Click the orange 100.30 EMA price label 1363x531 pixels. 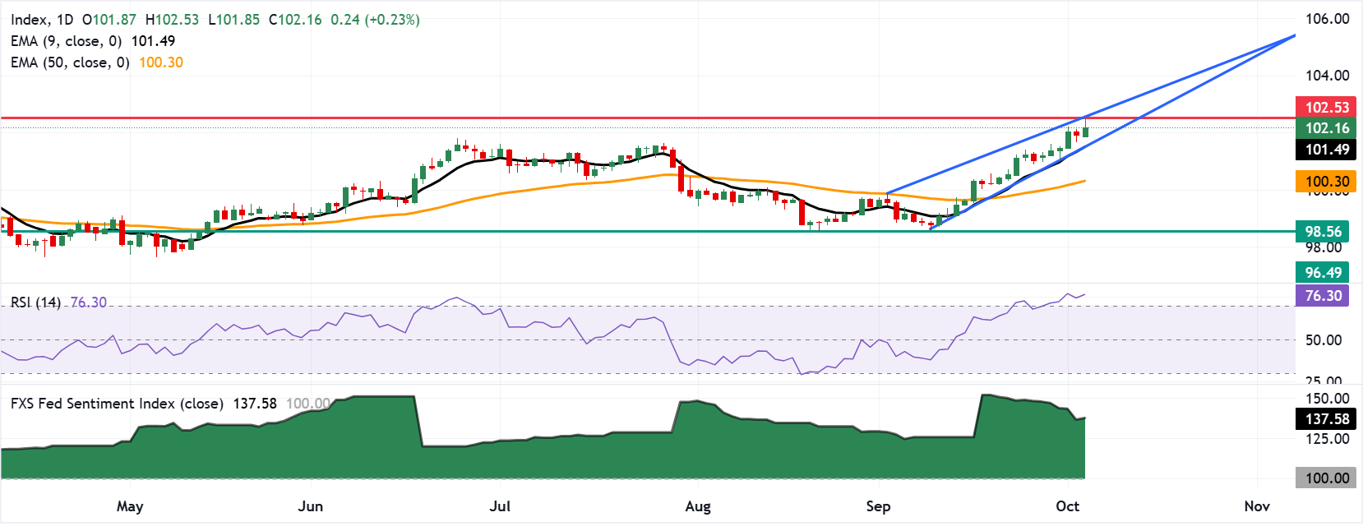click(1326, 182)
